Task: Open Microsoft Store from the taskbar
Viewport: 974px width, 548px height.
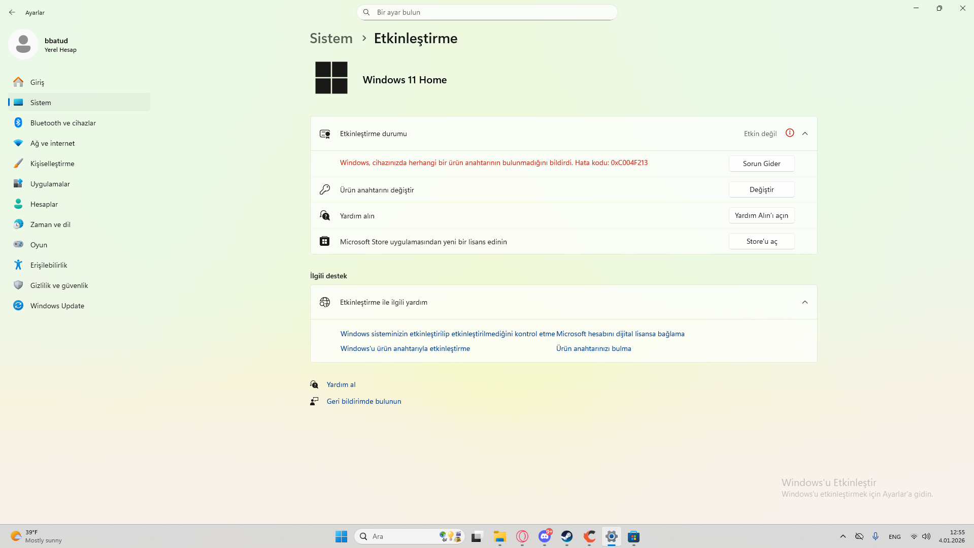Action: coord(634,536)
